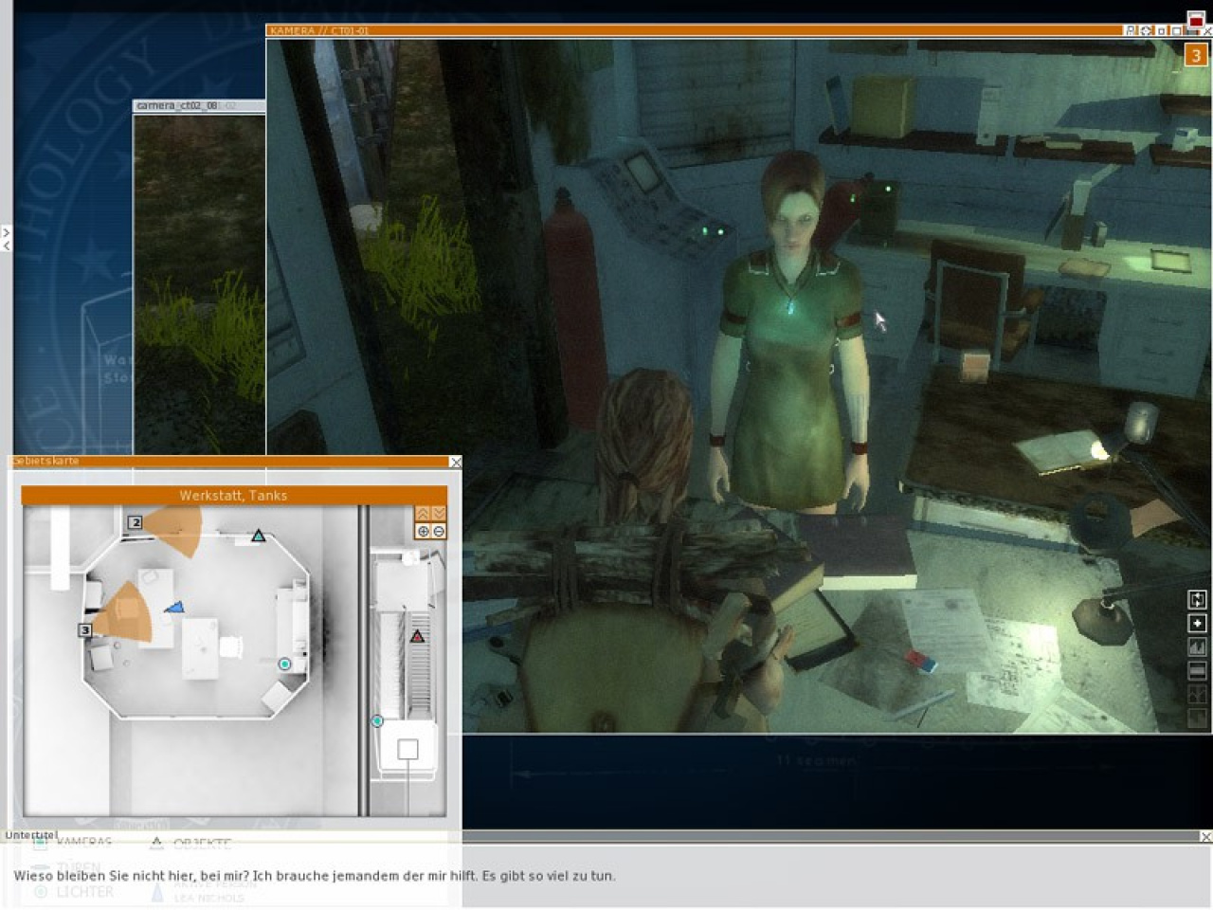
Task: Close the Gebietskarte map window
Action: (x=455, y=462)
